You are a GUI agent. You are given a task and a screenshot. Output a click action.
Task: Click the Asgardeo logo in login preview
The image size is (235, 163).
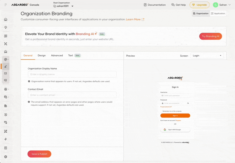point(175,78)
